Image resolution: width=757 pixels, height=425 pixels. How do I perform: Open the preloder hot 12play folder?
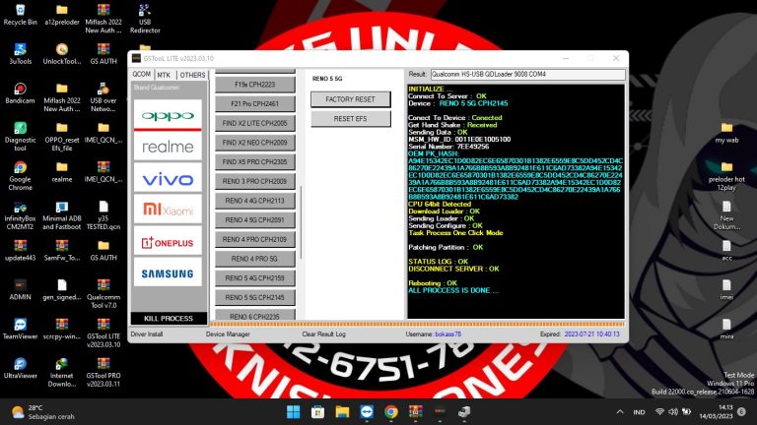point(726,176)
